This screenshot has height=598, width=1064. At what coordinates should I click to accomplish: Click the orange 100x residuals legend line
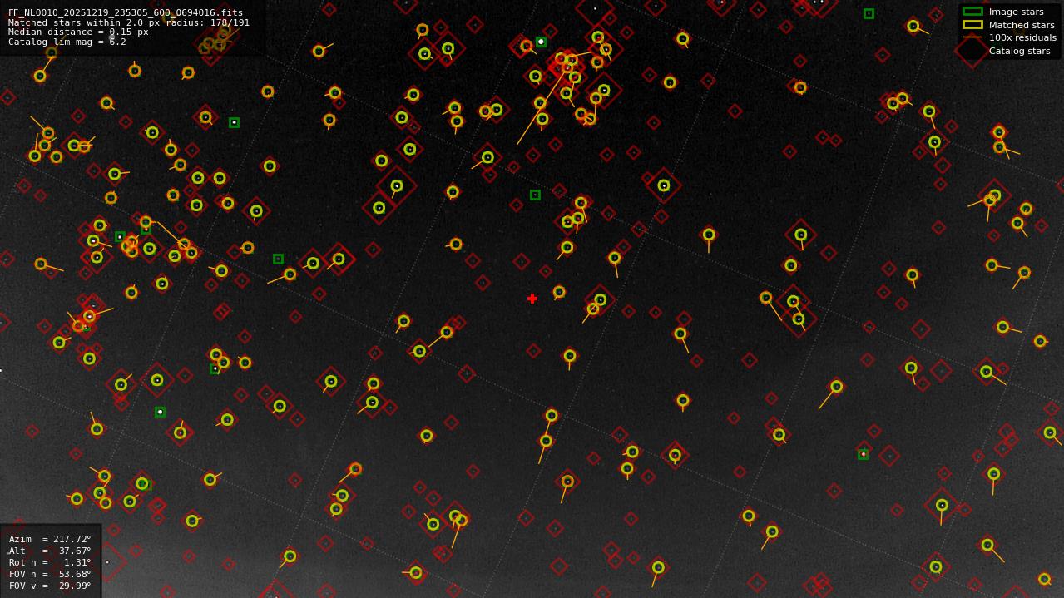[x=972, y=37]
